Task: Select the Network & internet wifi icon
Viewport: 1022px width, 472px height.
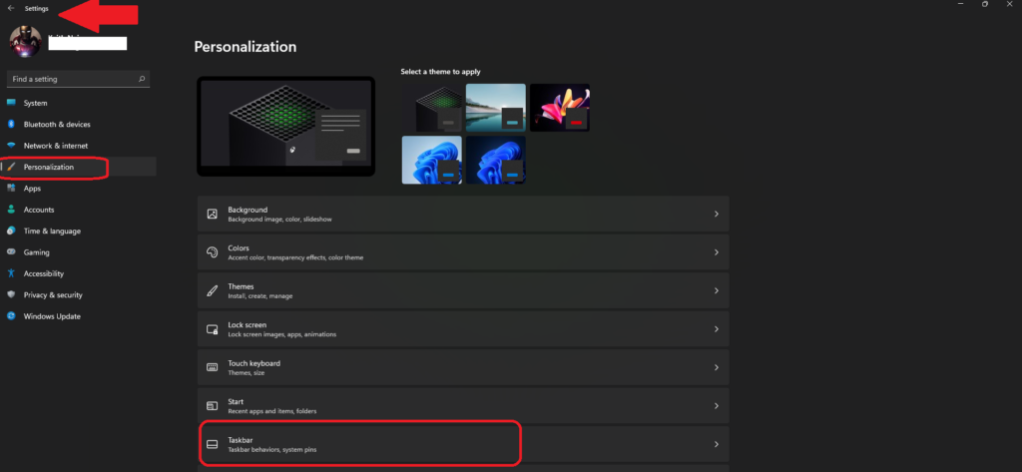Action: (11, 146)
